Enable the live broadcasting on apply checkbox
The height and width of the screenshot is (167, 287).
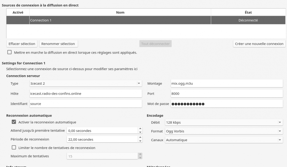point(9,53)
